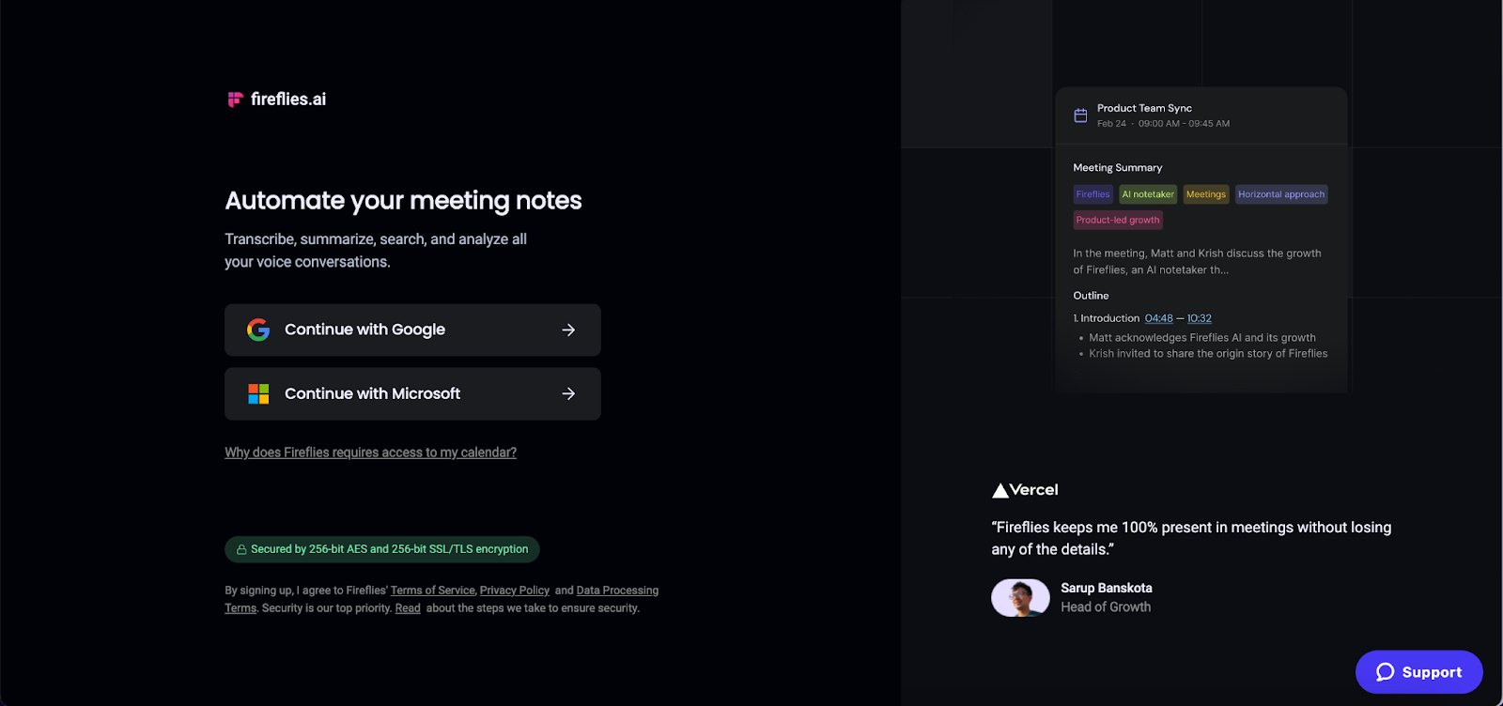Click the calendar icon beside Product Team Sync

1080,115
